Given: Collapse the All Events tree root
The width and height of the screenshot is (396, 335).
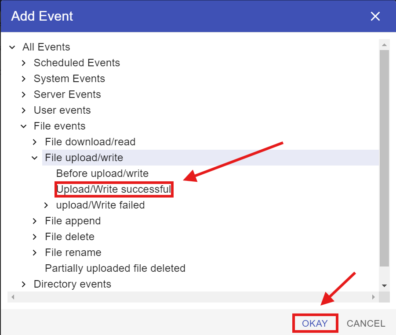Looking at the screenshot, I should (x=12, y=47).
